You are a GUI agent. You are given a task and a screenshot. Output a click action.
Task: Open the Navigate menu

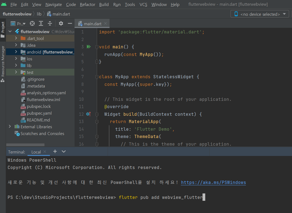(x=54, y=4)
